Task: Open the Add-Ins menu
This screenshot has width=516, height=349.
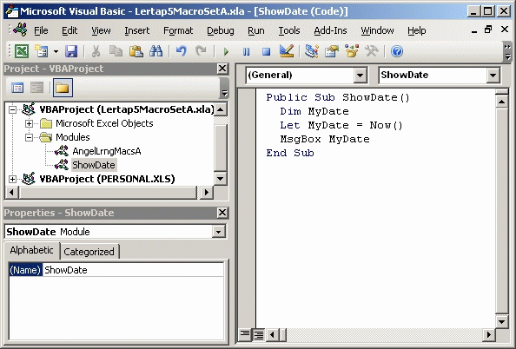Action: point(330,30)
